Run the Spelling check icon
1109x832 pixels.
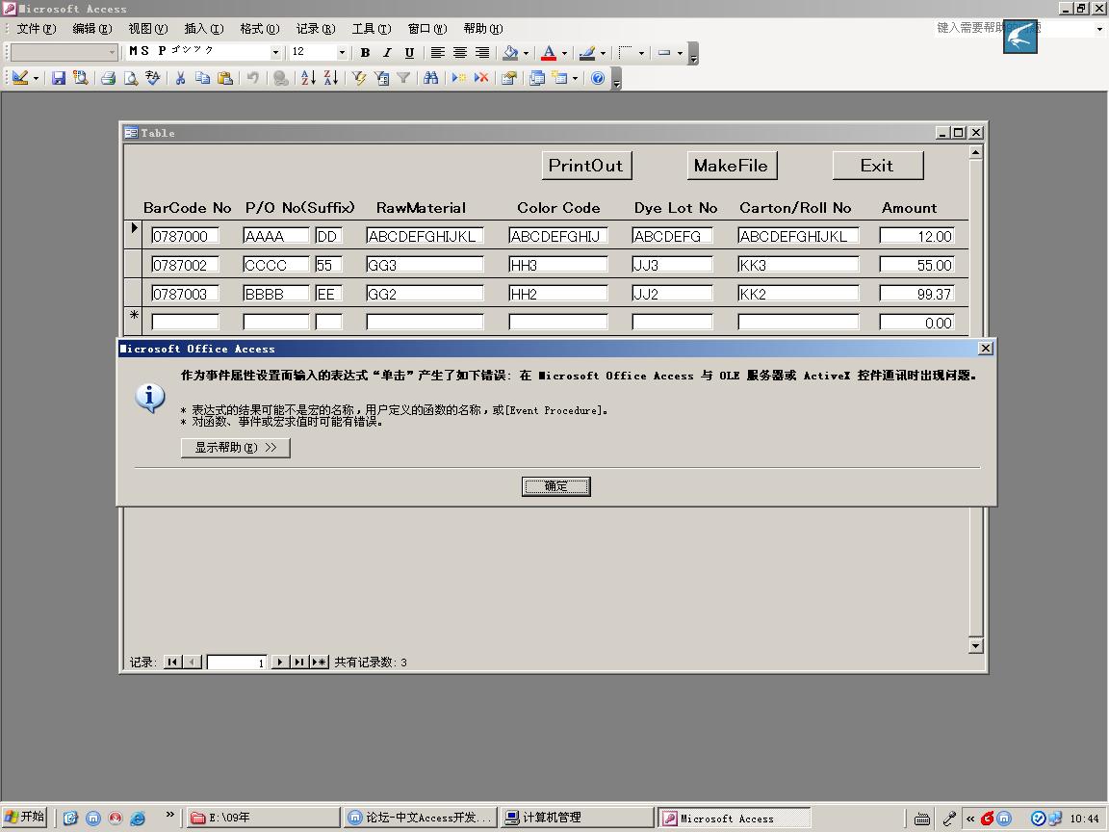[x=153, y=78]
